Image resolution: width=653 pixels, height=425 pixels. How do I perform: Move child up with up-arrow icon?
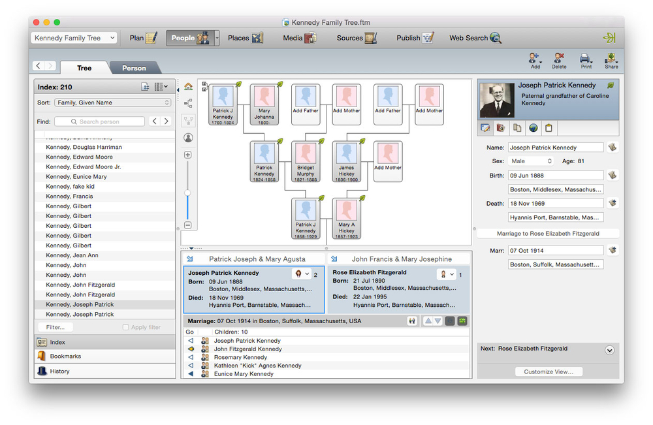428,321
